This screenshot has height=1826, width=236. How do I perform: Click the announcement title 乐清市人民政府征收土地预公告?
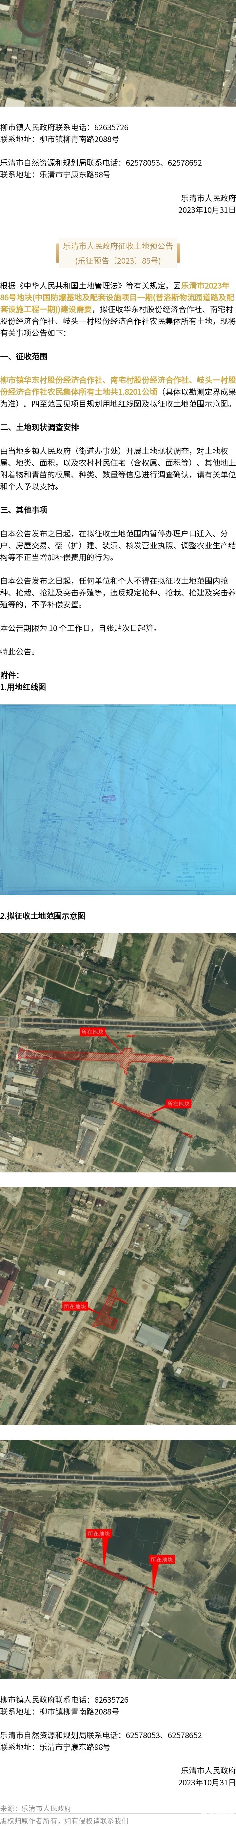pyautogui.click(x=118, y=247)
